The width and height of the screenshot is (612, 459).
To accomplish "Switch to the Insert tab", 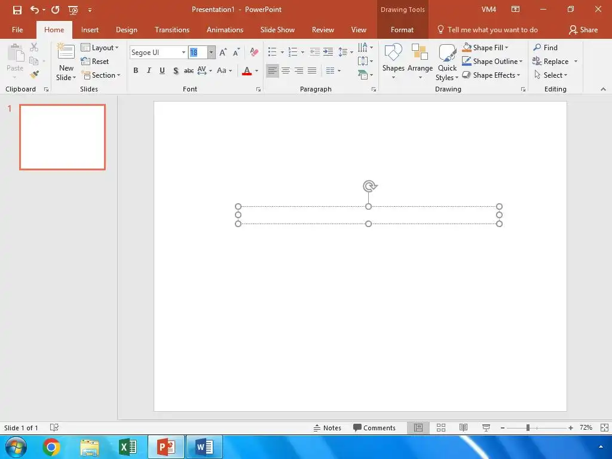I will pos(90,30).
